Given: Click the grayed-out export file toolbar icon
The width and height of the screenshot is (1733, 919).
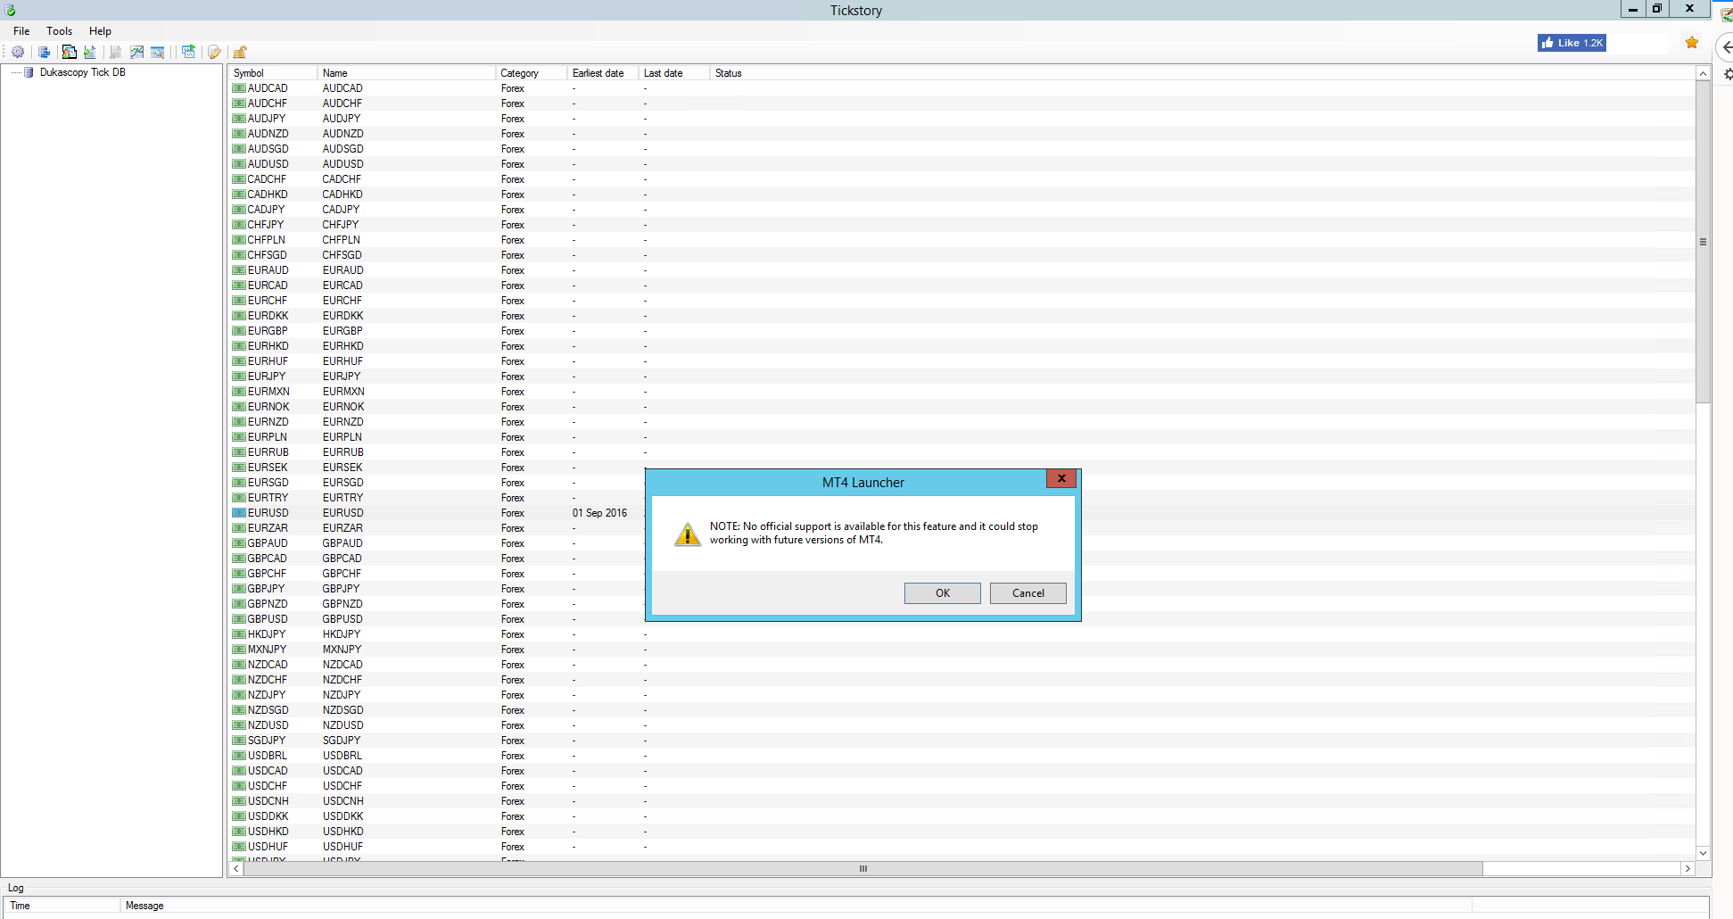Looking at the screenshot, I should point(115,52).
